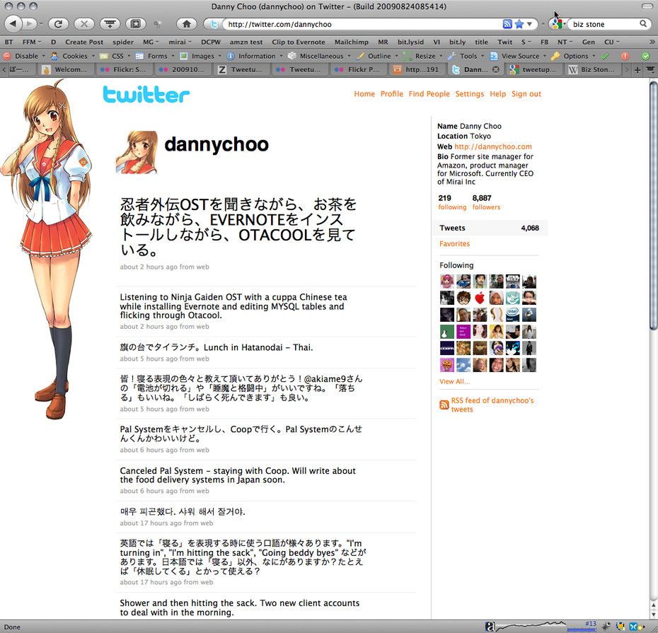Switch to the Welcom... tab
This screenshot has width=658, height=633.
(x=65, y=69)
